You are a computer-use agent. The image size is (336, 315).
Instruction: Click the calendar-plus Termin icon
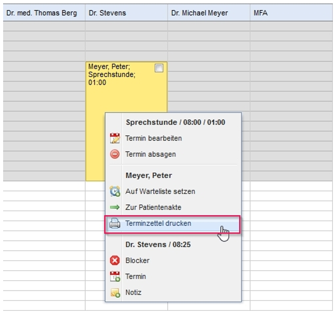coord(115,277)
